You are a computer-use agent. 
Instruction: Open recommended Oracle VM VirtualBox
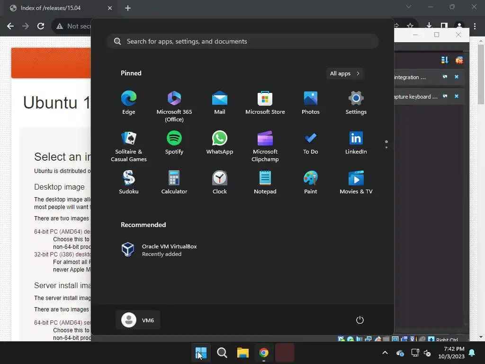(x=159, y=250)
